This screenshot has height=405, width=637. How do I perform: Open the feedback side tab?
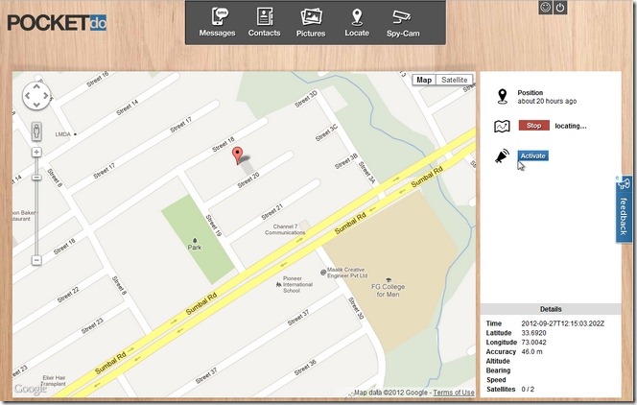(624, 209)
